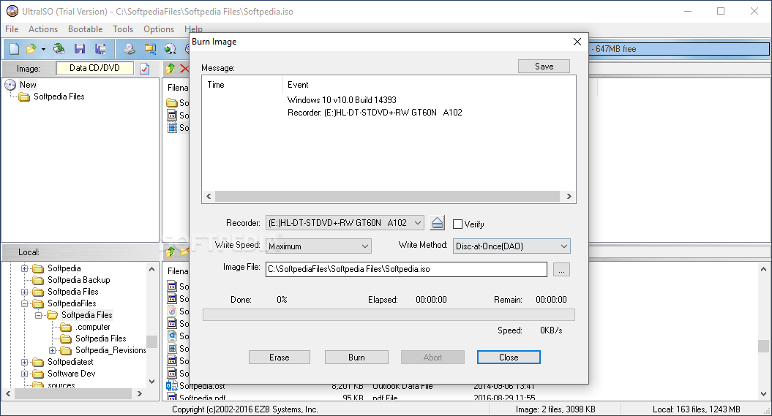Open the Bootable menu
This screenshot has height=416, width=772.
click(x=85, y=29)
